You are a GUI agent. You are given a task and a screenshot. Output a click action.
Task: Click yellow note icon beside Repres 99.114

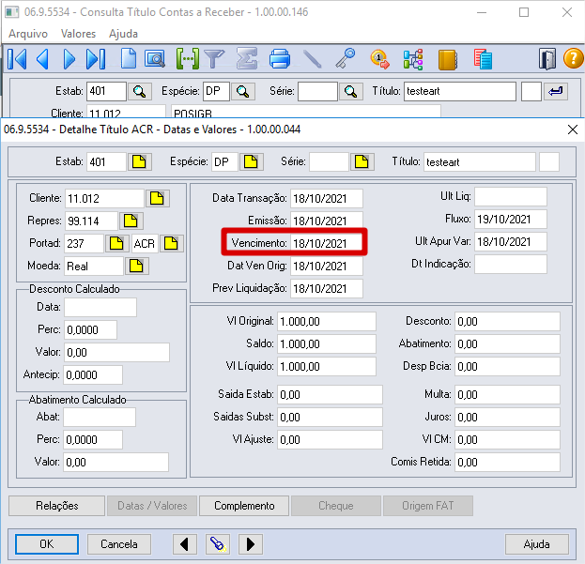click(131, 221)
